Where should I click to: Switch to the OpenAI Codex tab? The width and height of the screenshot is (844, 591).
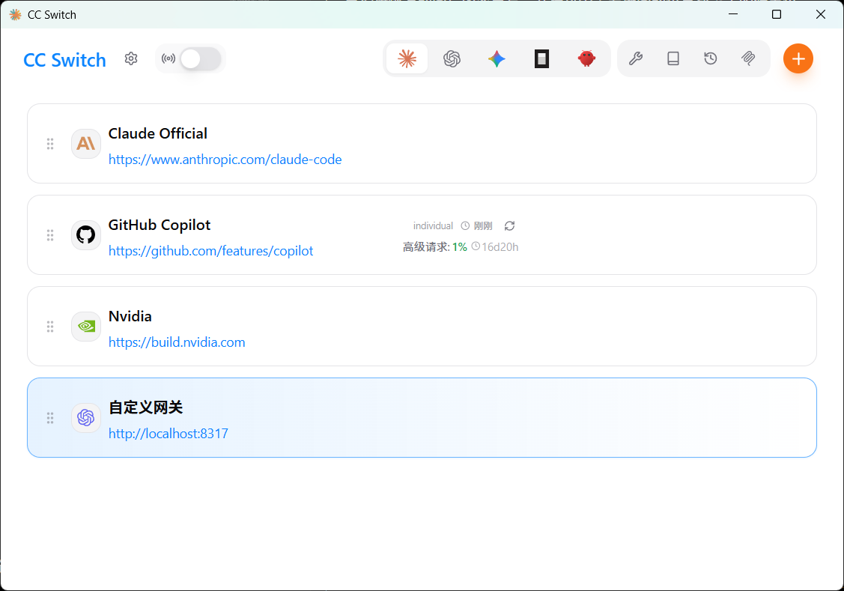[x=452, y=58]
